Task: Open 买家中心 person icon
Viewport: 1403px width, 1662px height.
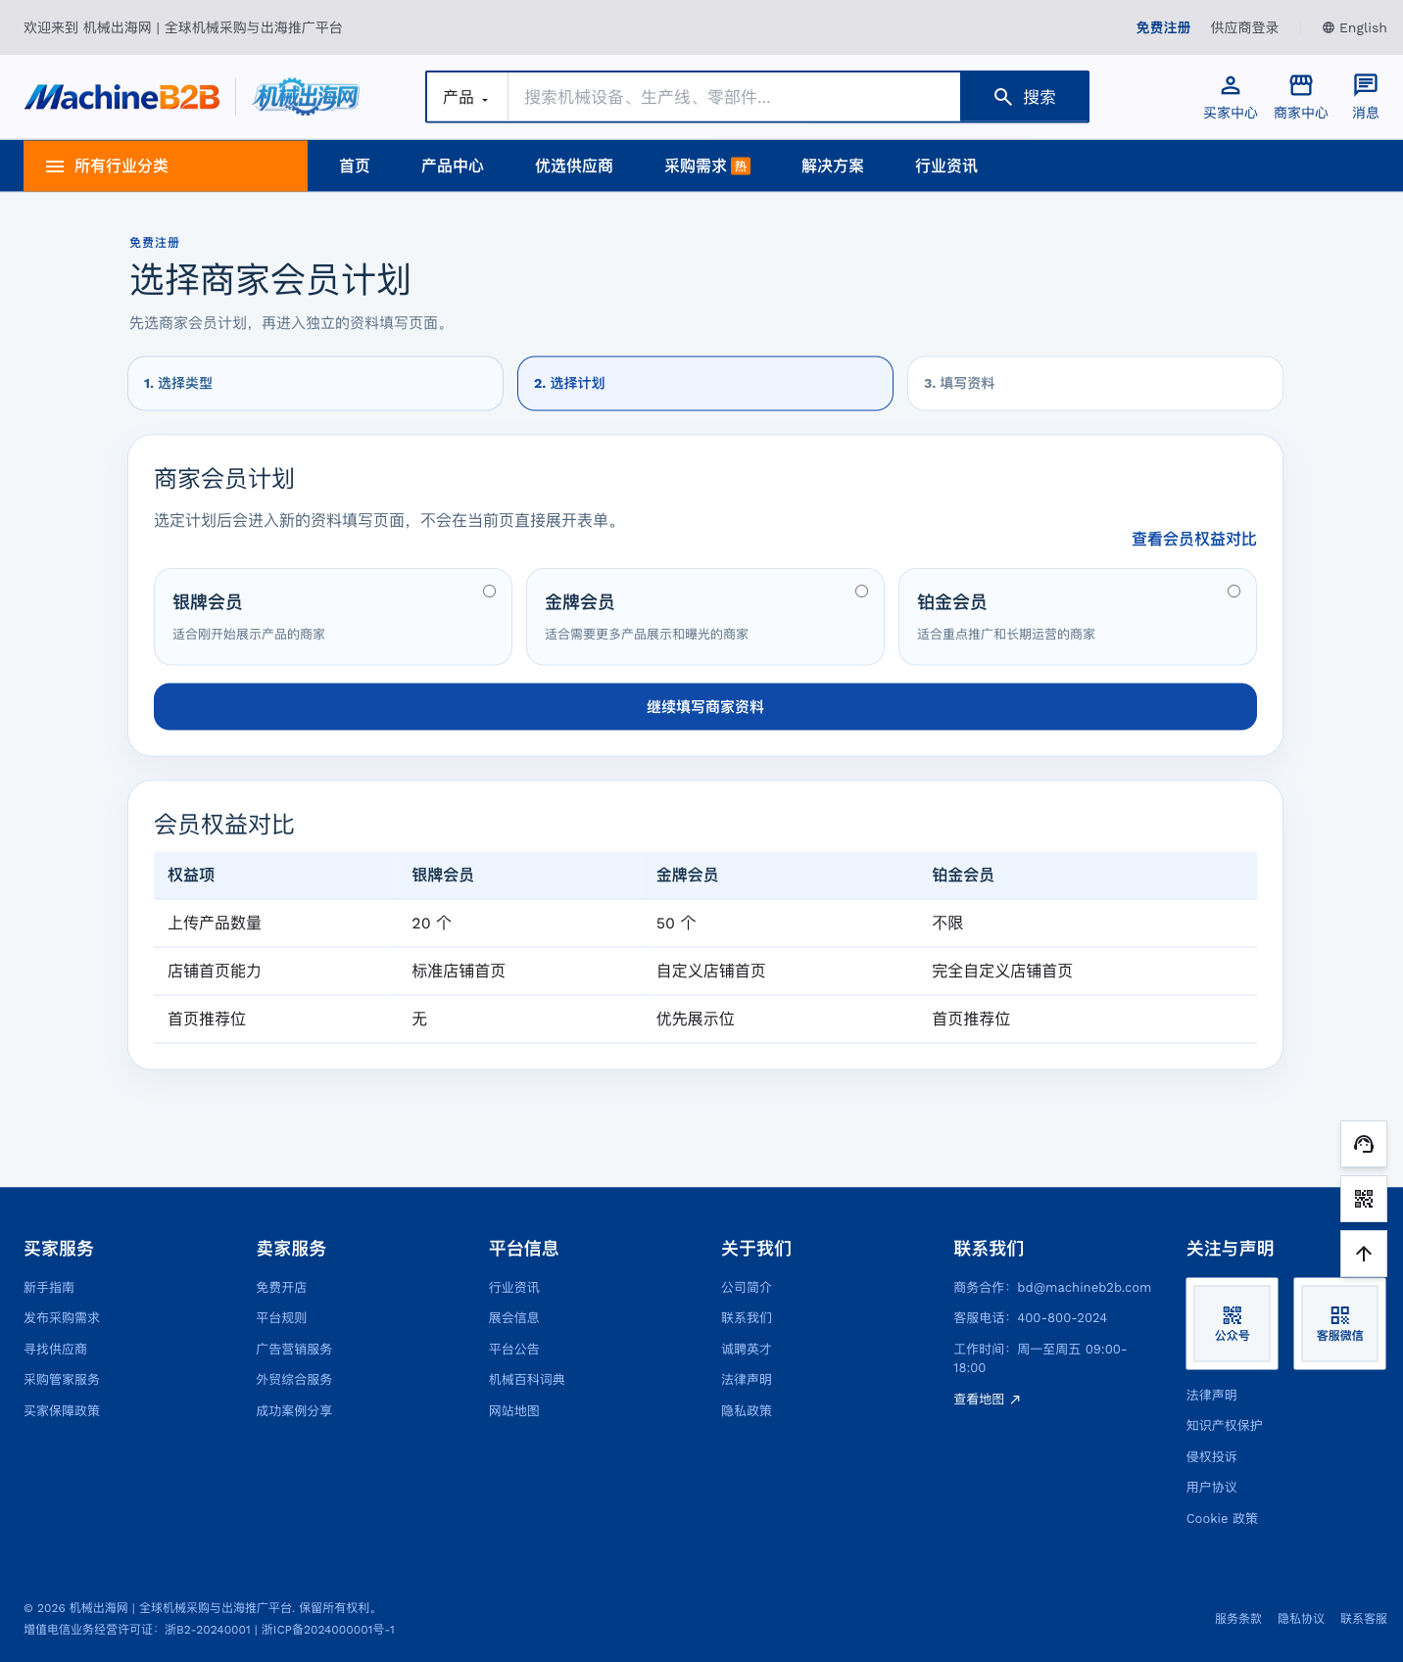Action: (1231, 85)
